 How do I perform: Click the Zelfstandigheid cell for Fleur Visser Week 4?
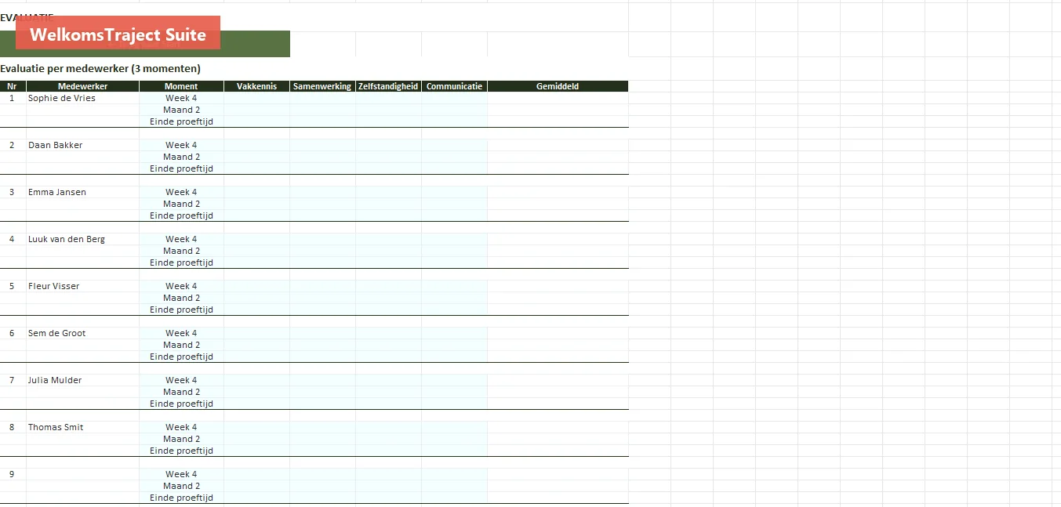tap(388, 286)
